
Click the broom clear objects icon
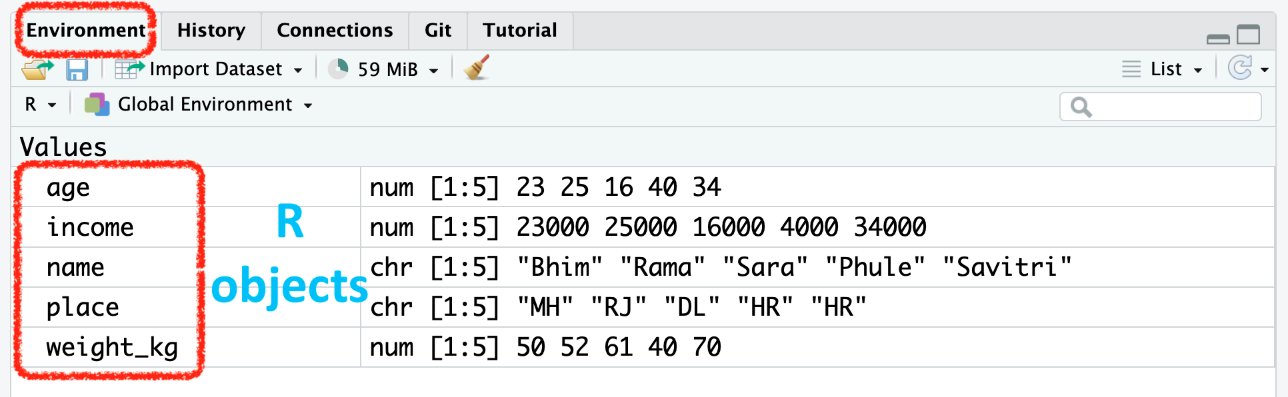(477, 68)
